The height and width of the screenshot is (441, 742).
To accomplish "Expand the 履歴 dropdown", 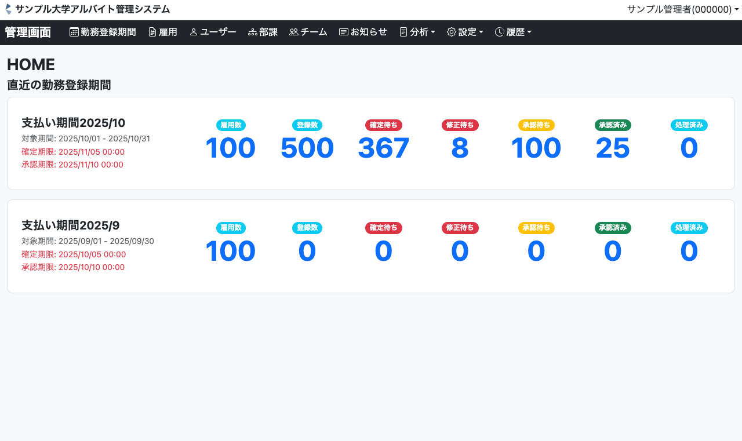I will [513, 32].
